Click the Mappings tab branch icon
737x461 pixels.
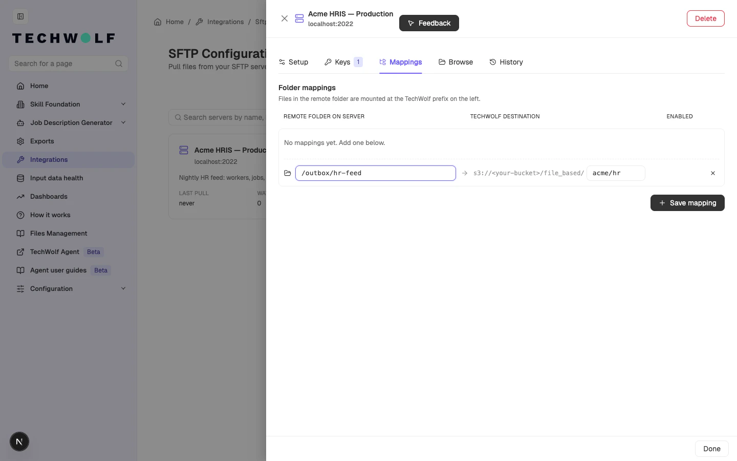click(x=383, y=62)
